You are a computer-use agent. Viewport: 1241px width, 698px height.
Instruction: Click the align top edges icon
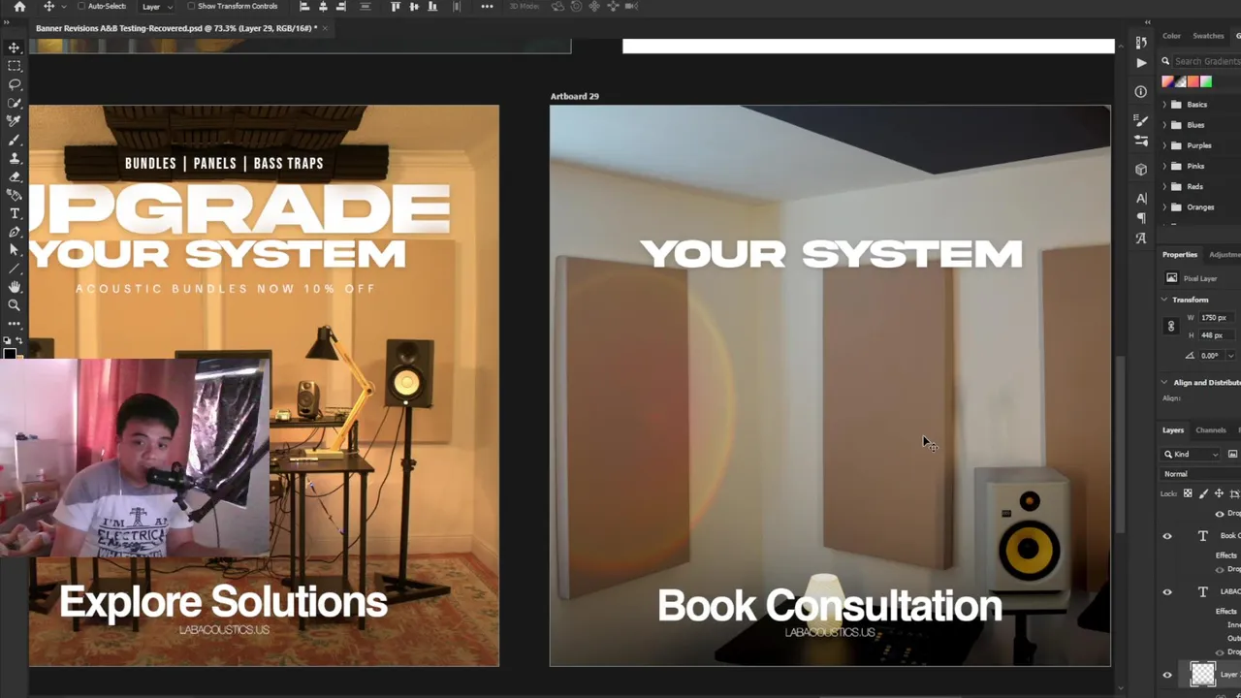(396, 7)
